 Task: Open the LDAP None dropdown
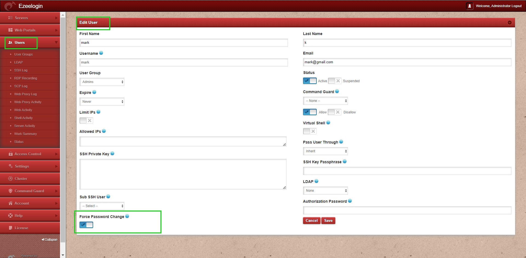(325, 191)
